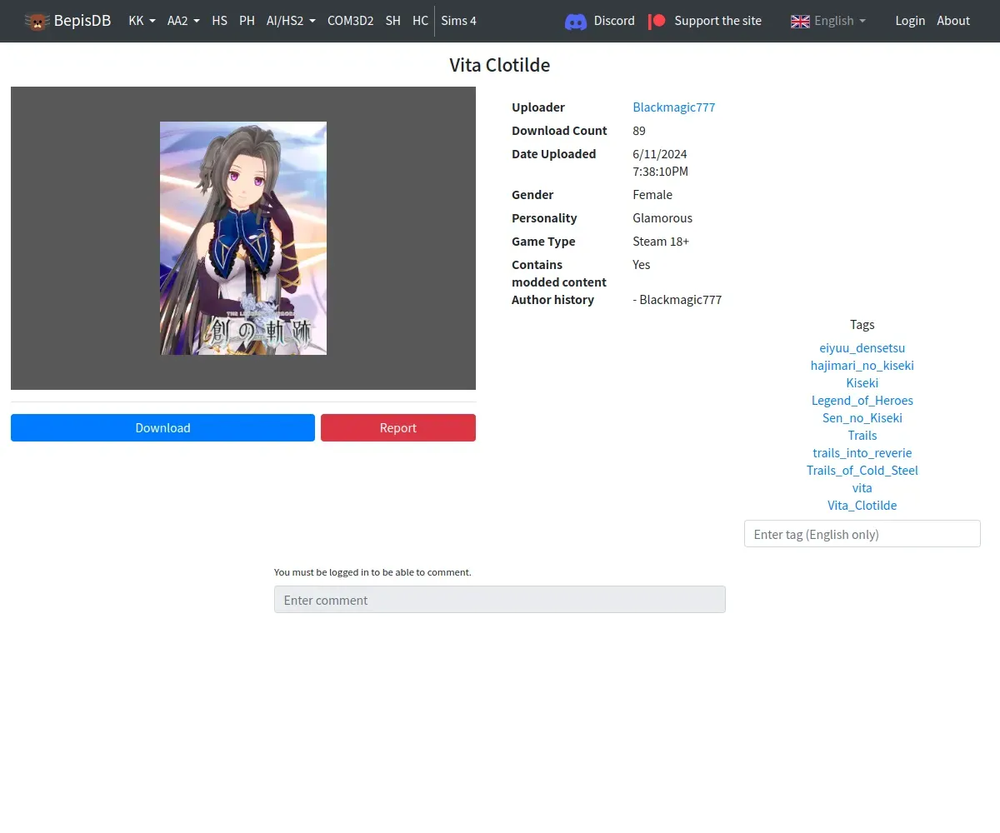Click the Vita Clotilde card thumbnail
Viewport: 1000px width, 833px height.
[x=243, y=238]
